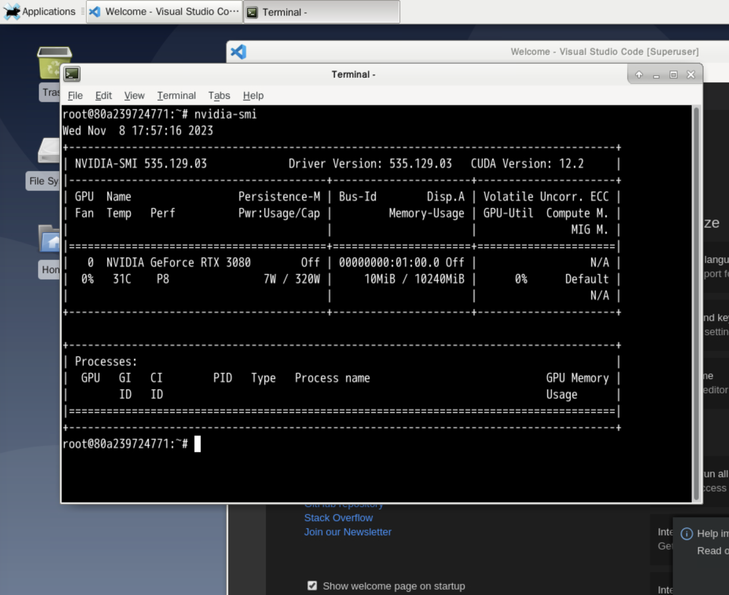Open Stack Overflow link in VS Code

pos(338,518)
